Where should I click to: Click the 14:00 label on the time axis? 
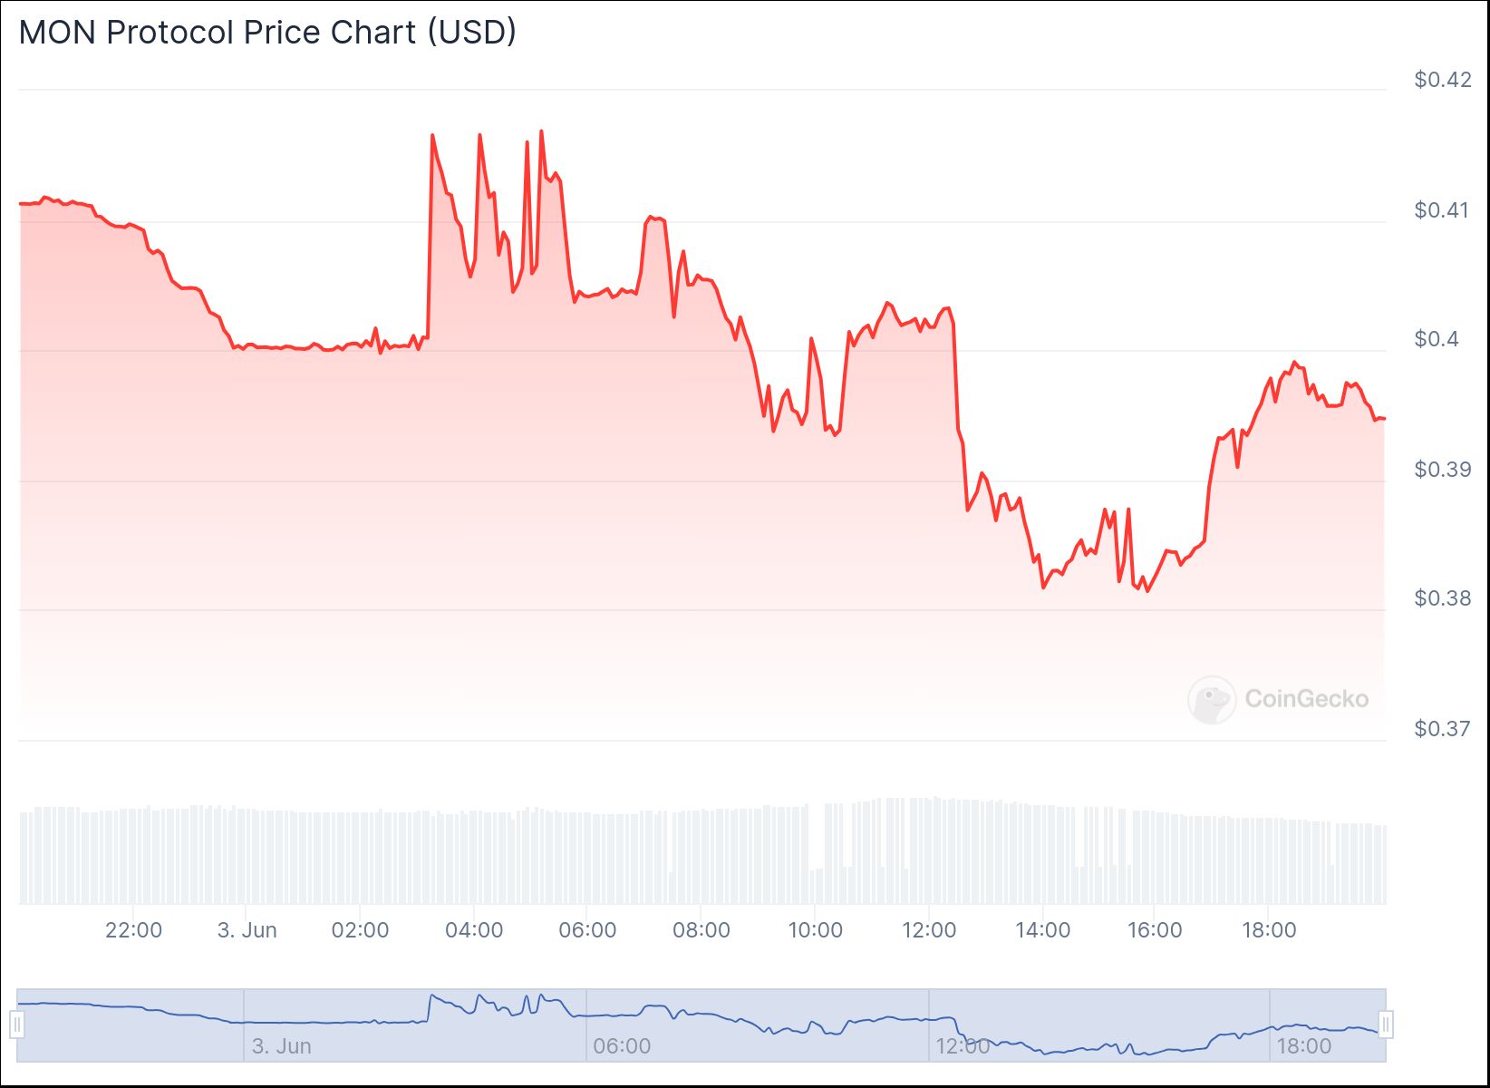tap(1042, 930)
